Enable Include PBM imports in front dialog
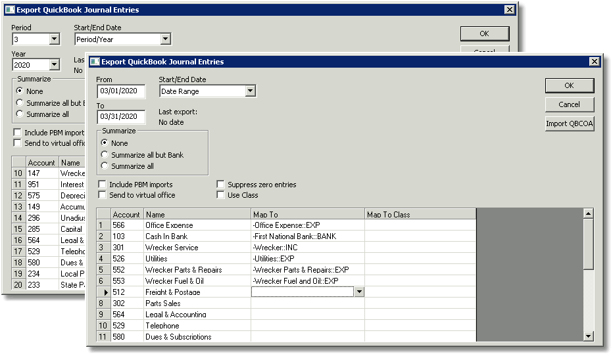This screenshot has width=613, height=356. click(103, 185)
